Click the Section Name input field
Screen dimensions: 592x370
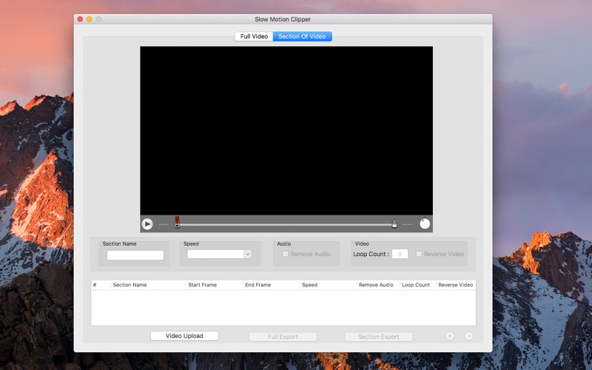pos(135,255)
